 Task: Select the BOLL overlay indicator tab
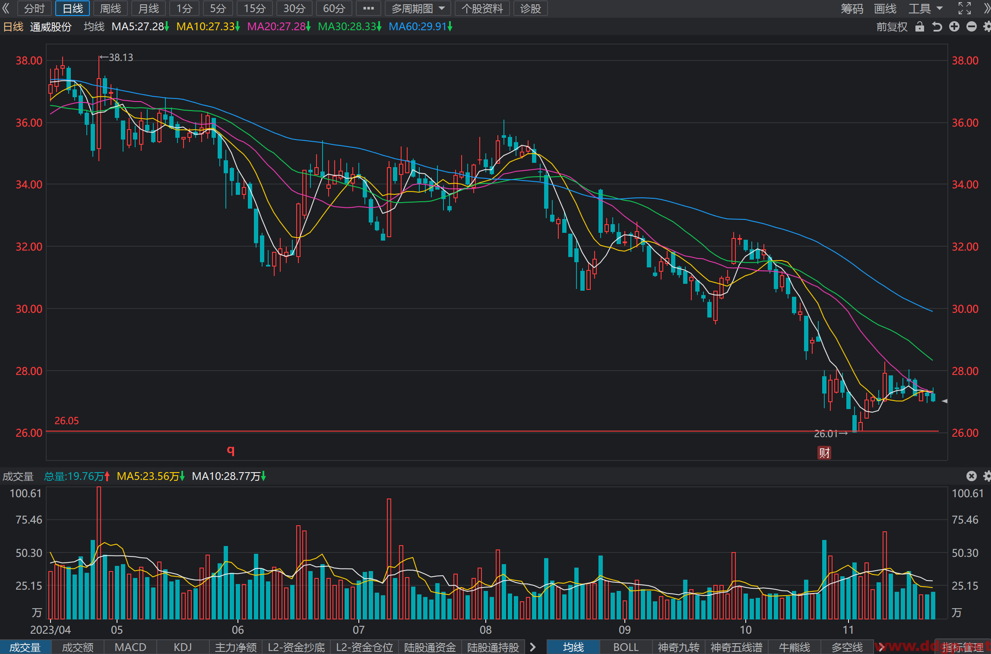click(626, 647)
